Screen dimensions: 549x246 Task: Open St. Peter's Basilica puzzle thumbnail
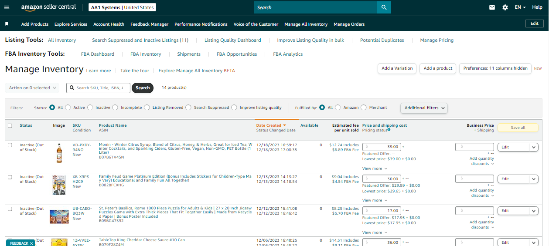coord(59,216)
